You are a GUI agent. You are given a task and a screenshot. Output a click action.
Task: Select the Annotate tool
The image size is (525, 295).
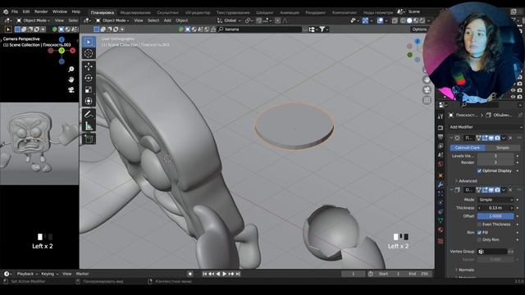pyautogui.click(x=89, y=114)
